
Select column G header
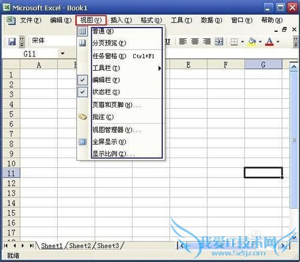pos(263,65)
